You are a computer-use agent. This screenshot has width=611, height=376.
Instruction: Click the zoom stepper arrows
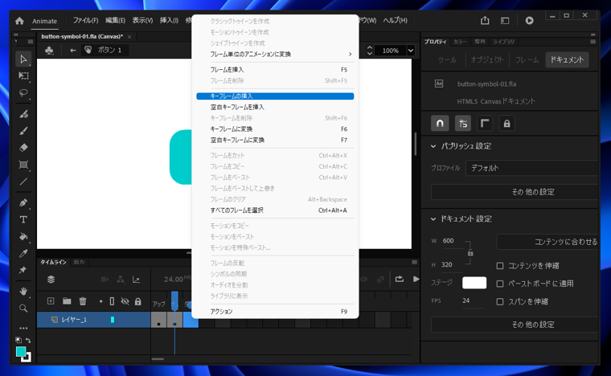369,51
